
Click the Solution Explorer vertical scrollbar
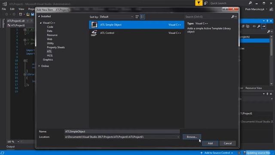[x=271, y=60]
